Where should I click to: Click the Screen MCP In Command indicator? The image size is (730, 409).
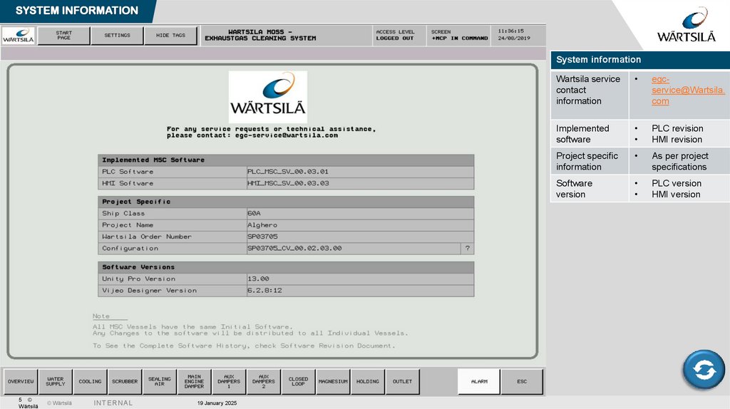pyautogui.click(x=459, y=36)
